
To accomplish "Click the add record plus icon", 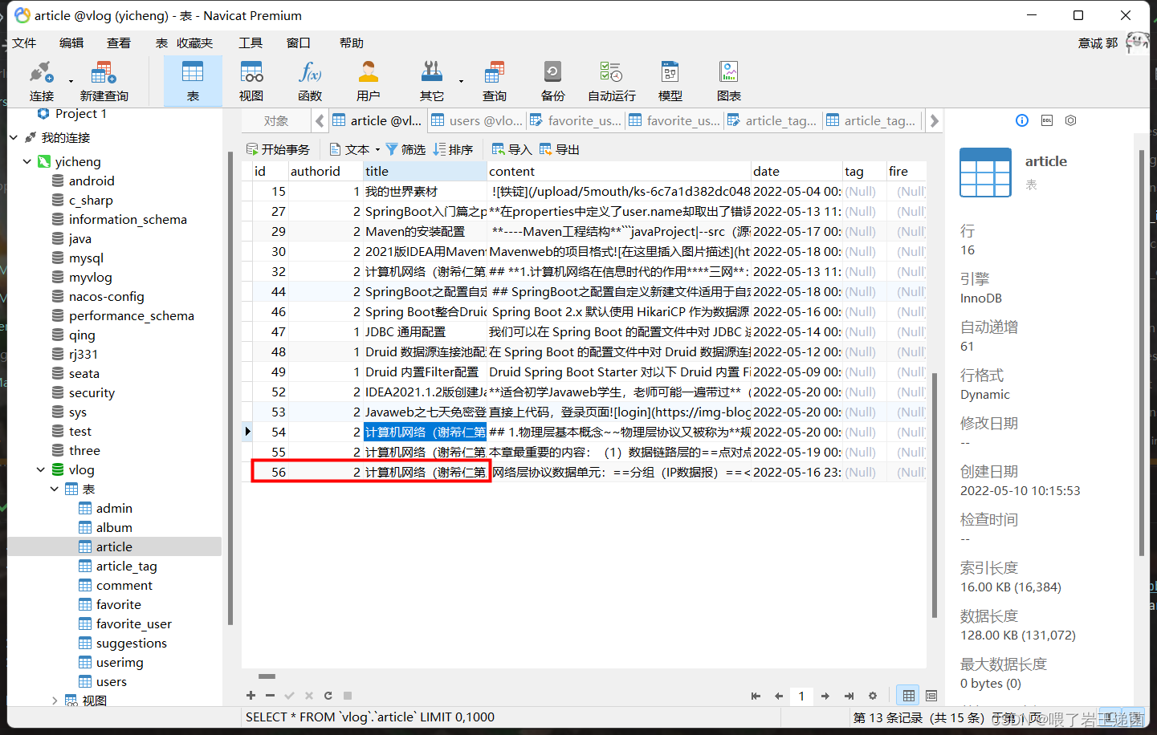I will tap(251, 696).
